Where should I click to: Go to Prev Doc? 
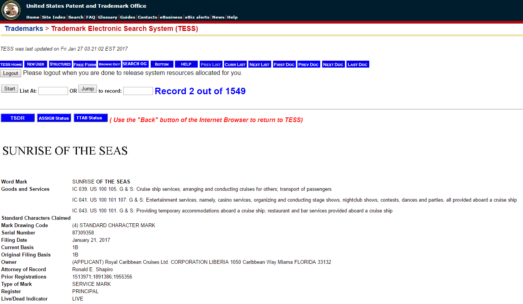[309, 64]
